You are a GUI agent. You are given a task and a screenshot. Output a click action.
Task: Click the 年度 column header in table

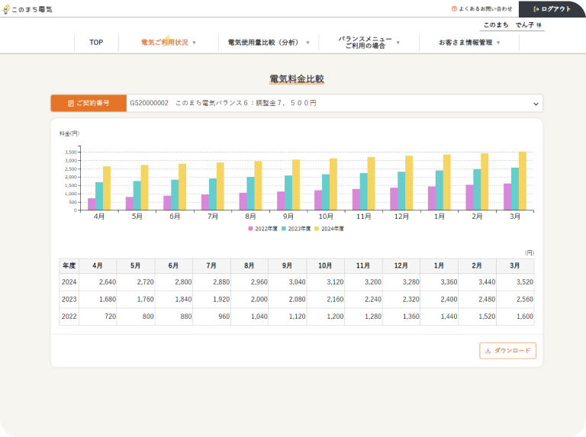click(69, 265)
